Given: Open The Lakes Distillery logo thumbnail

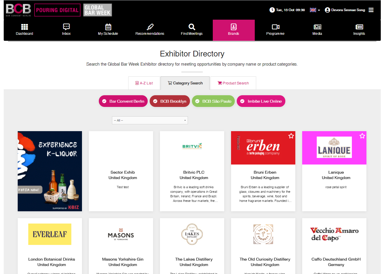Looking at the screenshot, I should (x=192, y=234).
